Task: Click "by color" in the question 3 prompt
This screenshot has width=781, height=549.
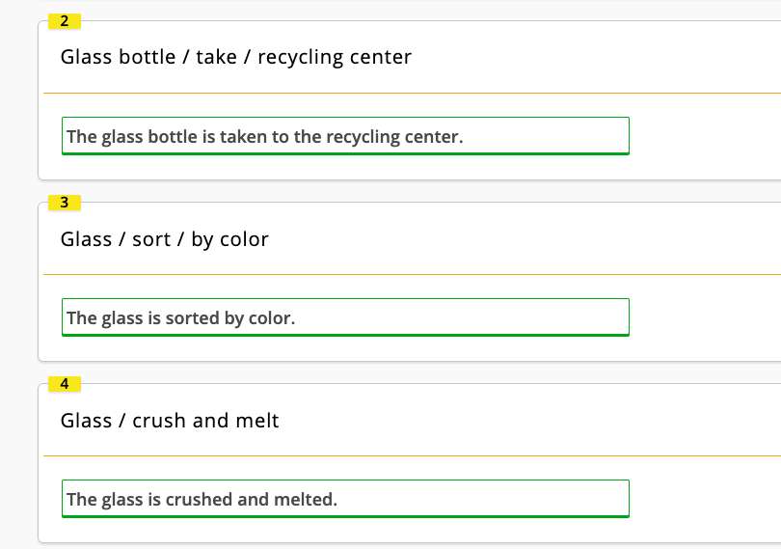Action: click(x=229, y=238)
